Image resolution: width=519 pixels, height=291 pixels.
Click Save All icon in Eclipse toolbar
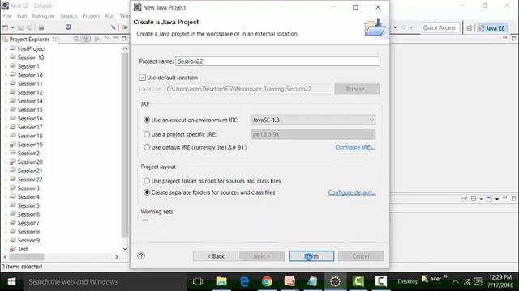coord(30,27)
